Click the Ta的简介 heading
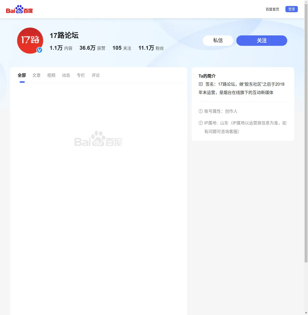 coord(207,76)
